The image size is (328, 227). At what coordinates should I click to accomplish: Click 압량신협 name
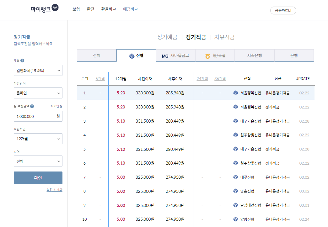tap(247, 219)
